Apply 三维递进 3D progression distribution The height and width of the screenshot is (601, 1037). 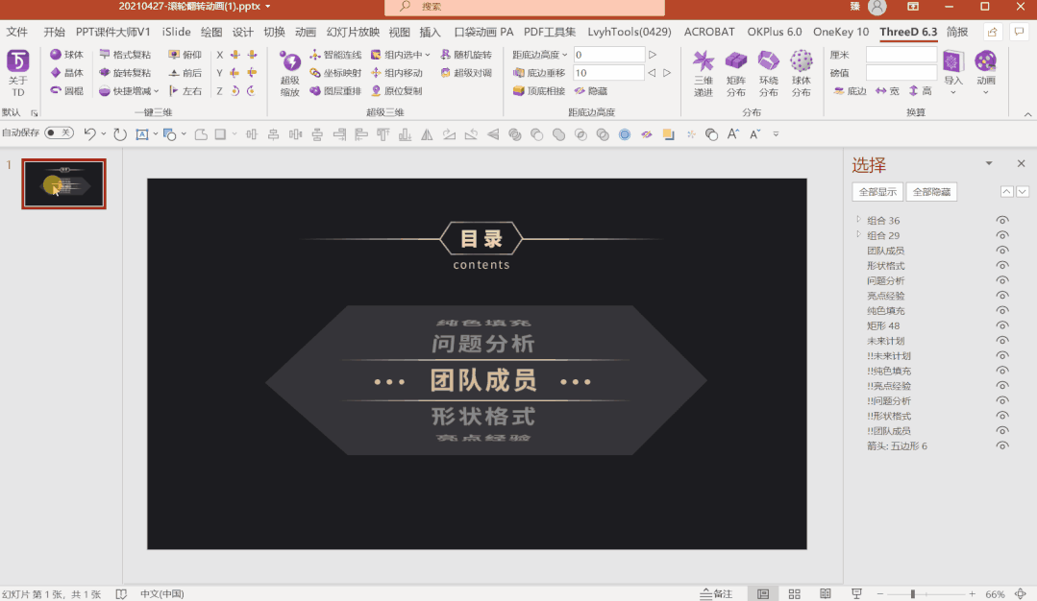(x=703, y=73)
